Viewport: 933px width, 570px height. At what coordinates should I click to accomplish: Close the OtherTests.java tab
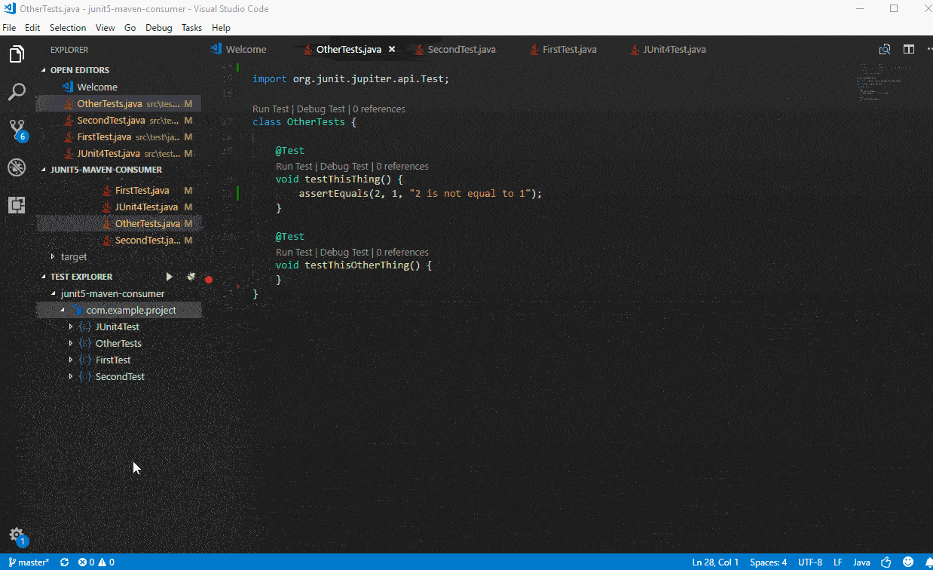(x=392, y=50)
